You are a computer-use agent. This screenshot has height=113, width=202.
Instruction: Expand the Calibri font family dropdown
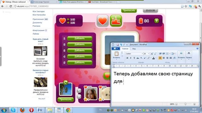tap(142, 54)
